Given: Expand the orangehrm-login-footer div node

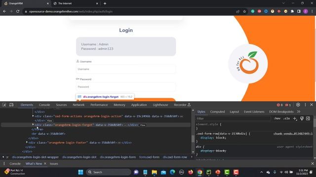Looking at the screenshot, I should [27, 142].
